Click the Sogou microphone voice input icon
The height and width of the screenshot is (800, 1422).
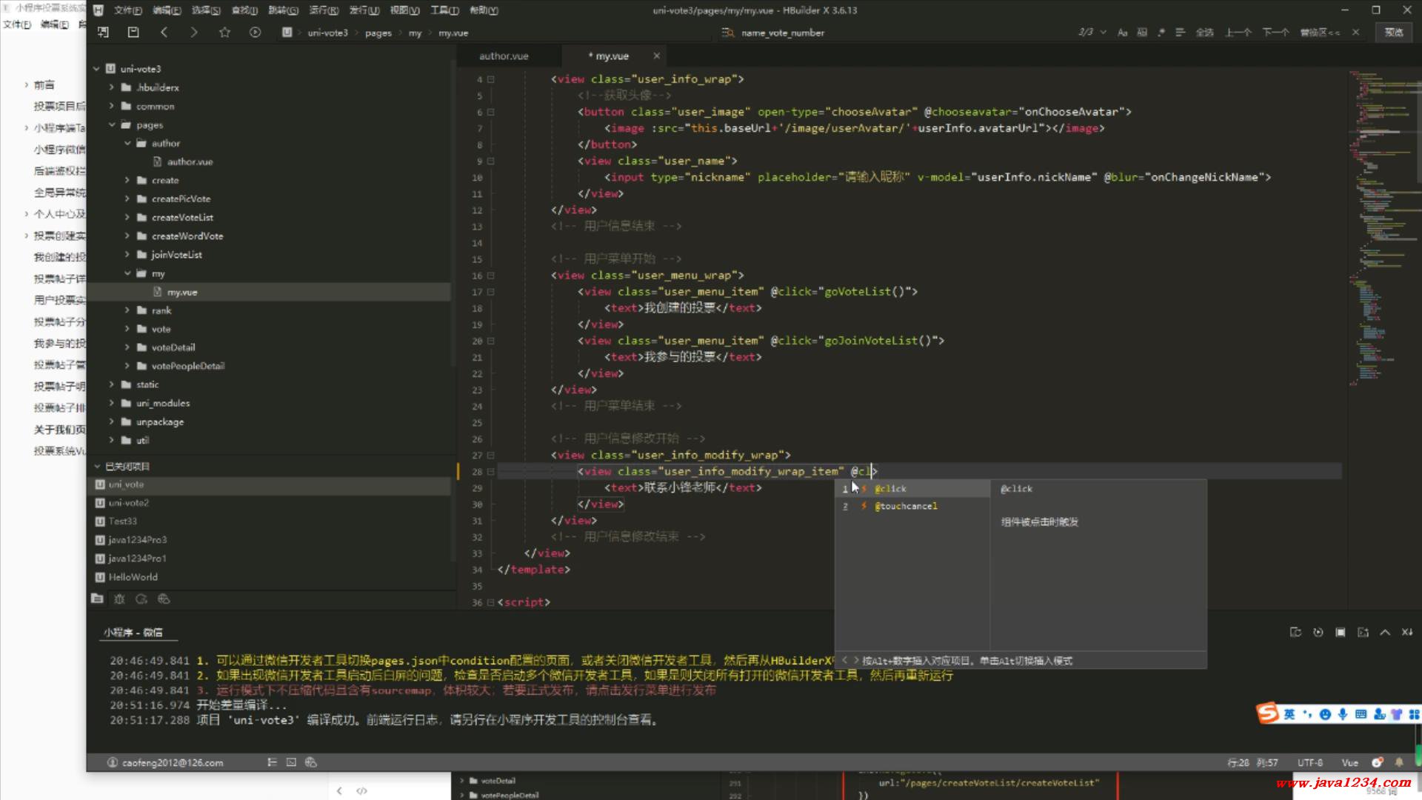[1343, 714]
